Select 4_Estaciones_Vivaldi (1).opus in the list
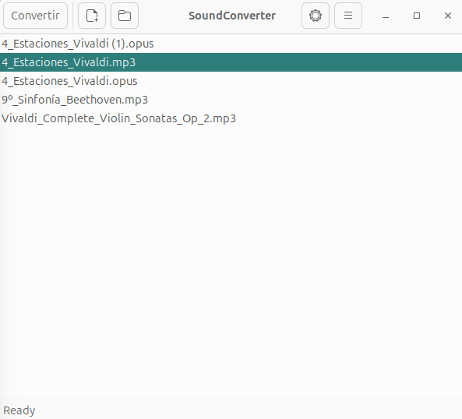462x419 pixels. [231, 44]
